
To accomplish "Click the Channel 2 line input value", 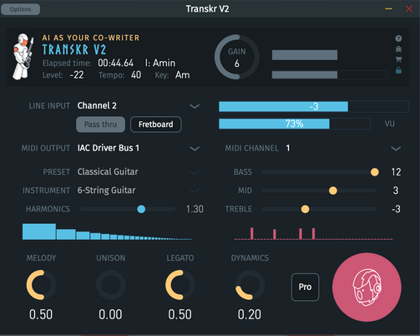I will (97, 105).
